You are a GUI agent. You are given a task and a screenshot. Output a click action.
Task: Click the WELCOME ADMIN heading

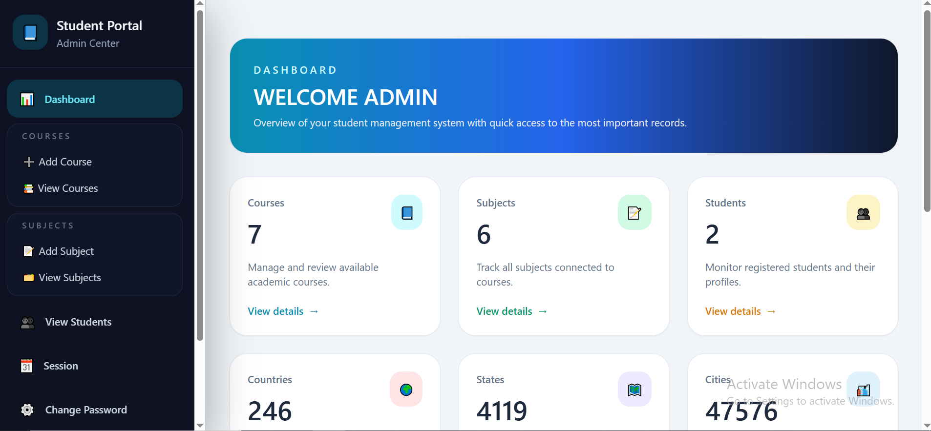click(x=345, y=98)
